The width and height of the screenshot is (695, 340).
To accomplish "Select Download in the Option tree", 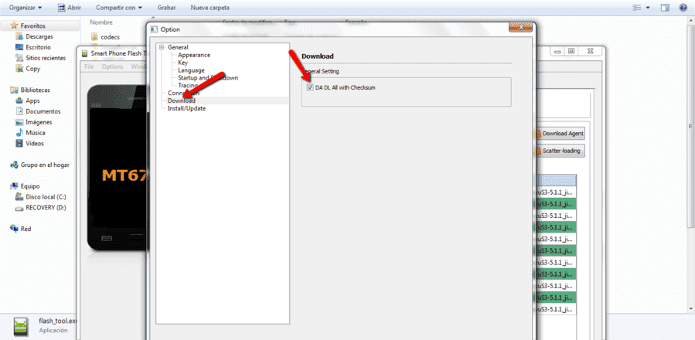I will [181, 100].
